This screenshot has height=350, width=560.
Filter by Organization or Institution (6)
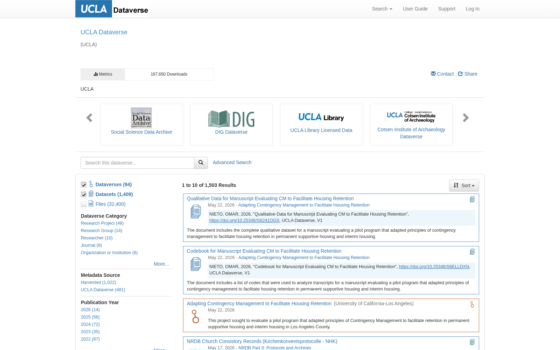(109, 253)
